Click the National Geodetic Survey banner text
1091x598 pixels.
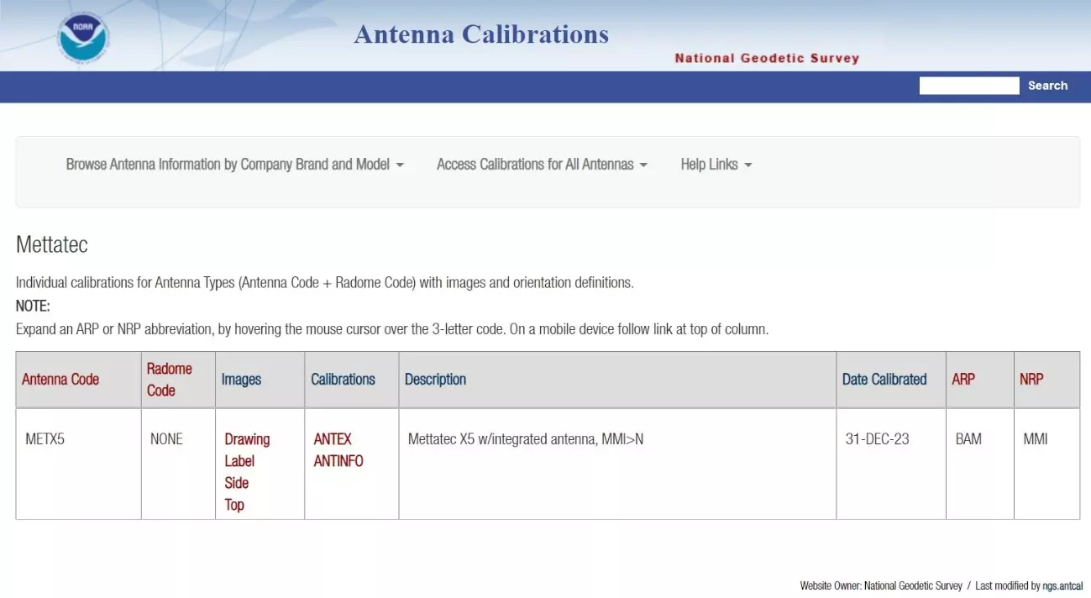[x=767, y=58]
